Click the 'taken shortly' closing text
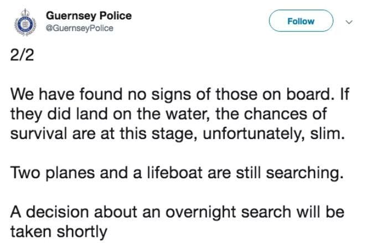Viewport: 367px width, 243px height. tap(59, 232)
